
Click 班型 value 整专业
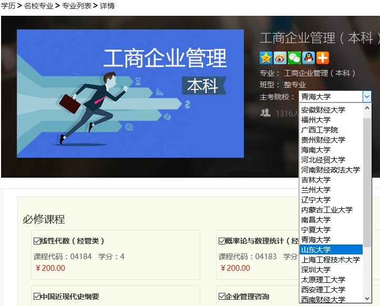[x=295, y=85]
